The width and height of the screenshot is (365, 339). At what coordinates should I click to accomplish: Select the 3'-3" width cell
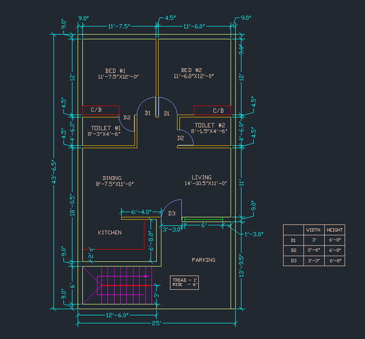point(314,261)
